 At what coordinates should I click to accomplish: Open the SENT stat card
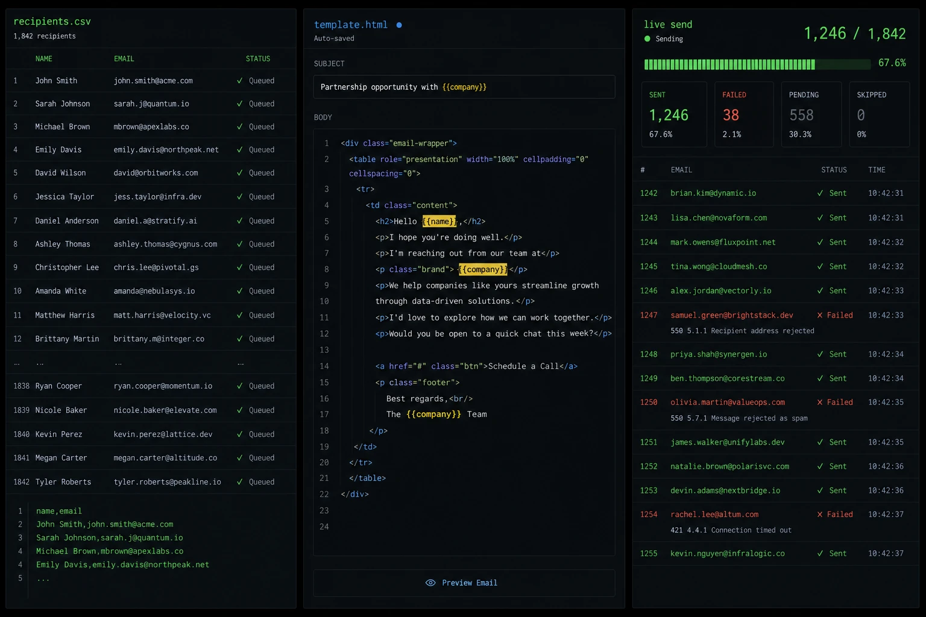point(674,114)
